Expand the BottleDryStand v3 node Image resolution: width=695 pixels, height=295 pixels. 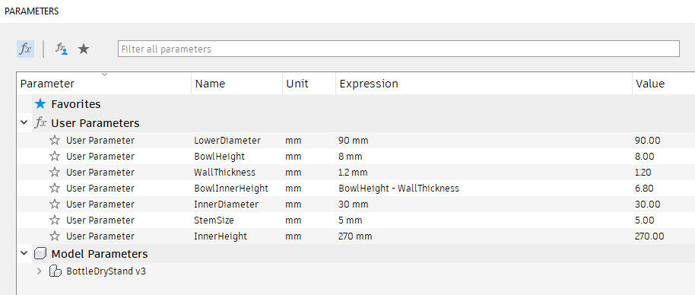tap(39, 271)
